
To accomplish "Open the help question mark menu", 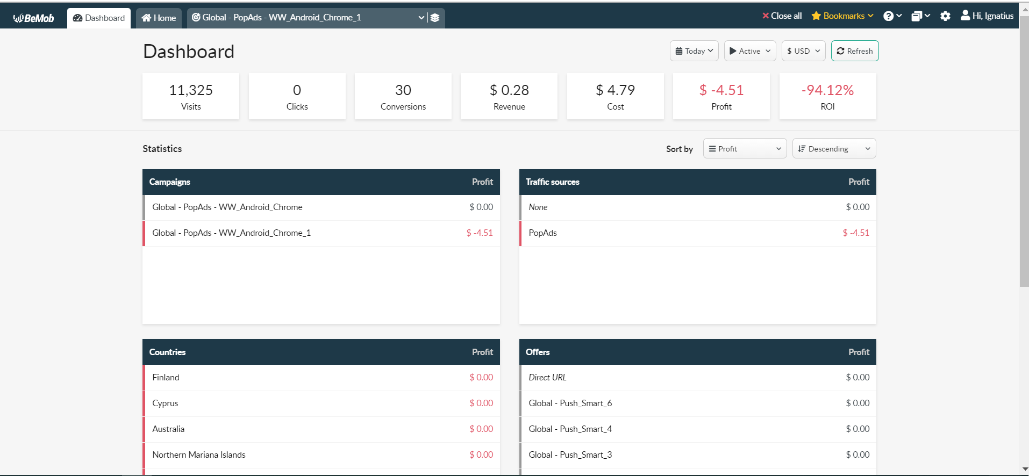I will coord(889,16).
